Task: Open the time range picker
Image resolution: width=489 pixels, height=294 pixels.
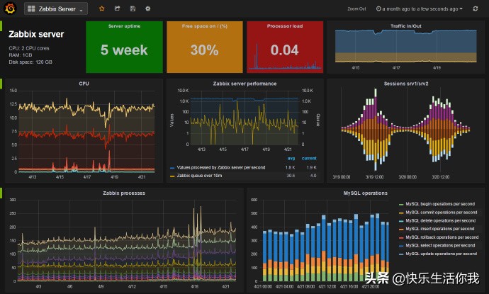Action: coord(419,9)
